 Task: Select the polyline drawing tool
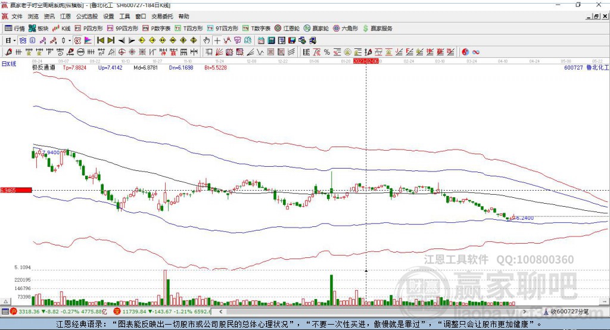click(227, 40)
